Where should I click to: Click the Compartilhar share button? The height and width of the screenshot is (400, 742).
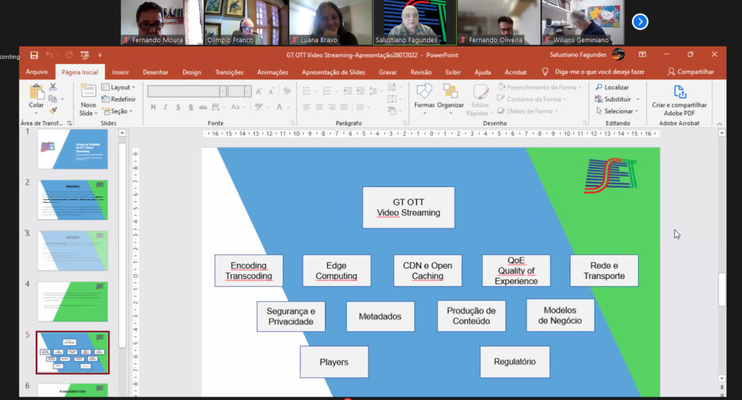click(691, 72)
